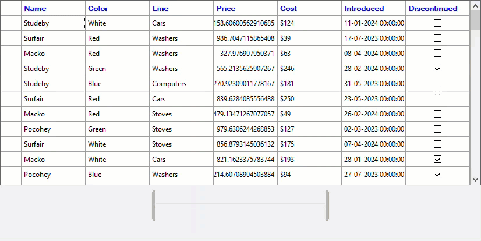
Task: Check Discontinued for Studeby White Cars row
Action: (438, 23)
